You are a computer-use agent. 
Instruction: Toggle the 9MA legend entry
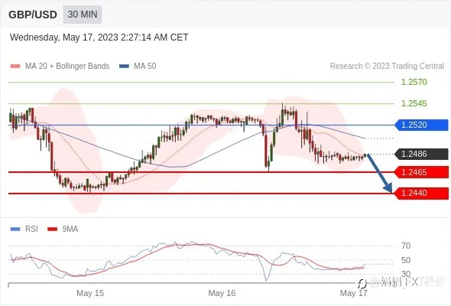coord(63,229)
